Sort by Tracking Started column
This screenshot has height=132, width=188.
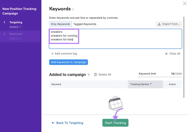tap(145, 84)
